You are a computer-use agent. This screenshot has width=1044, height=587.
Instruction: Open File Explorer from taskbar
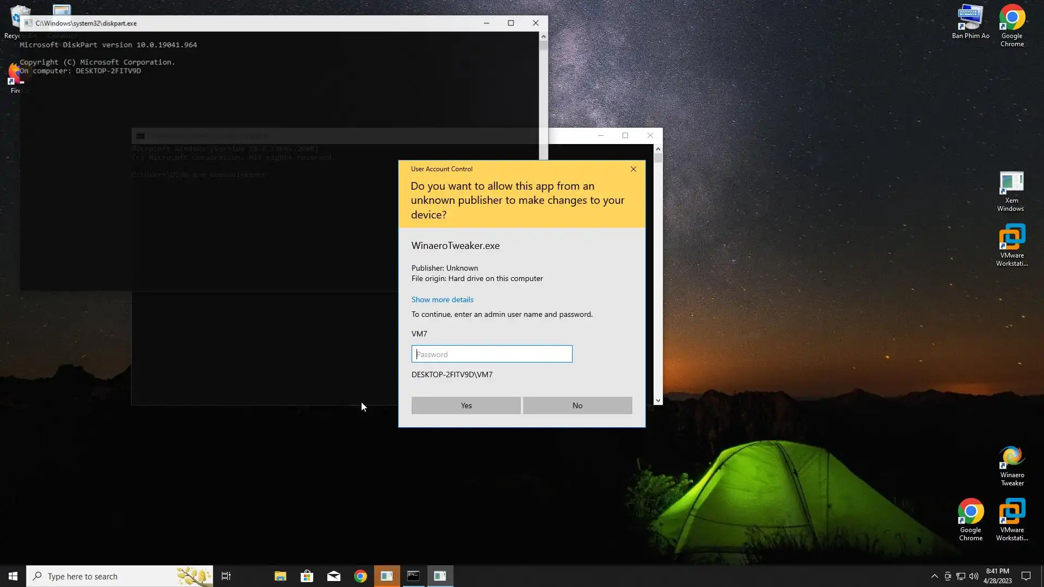tap(280, 576)
